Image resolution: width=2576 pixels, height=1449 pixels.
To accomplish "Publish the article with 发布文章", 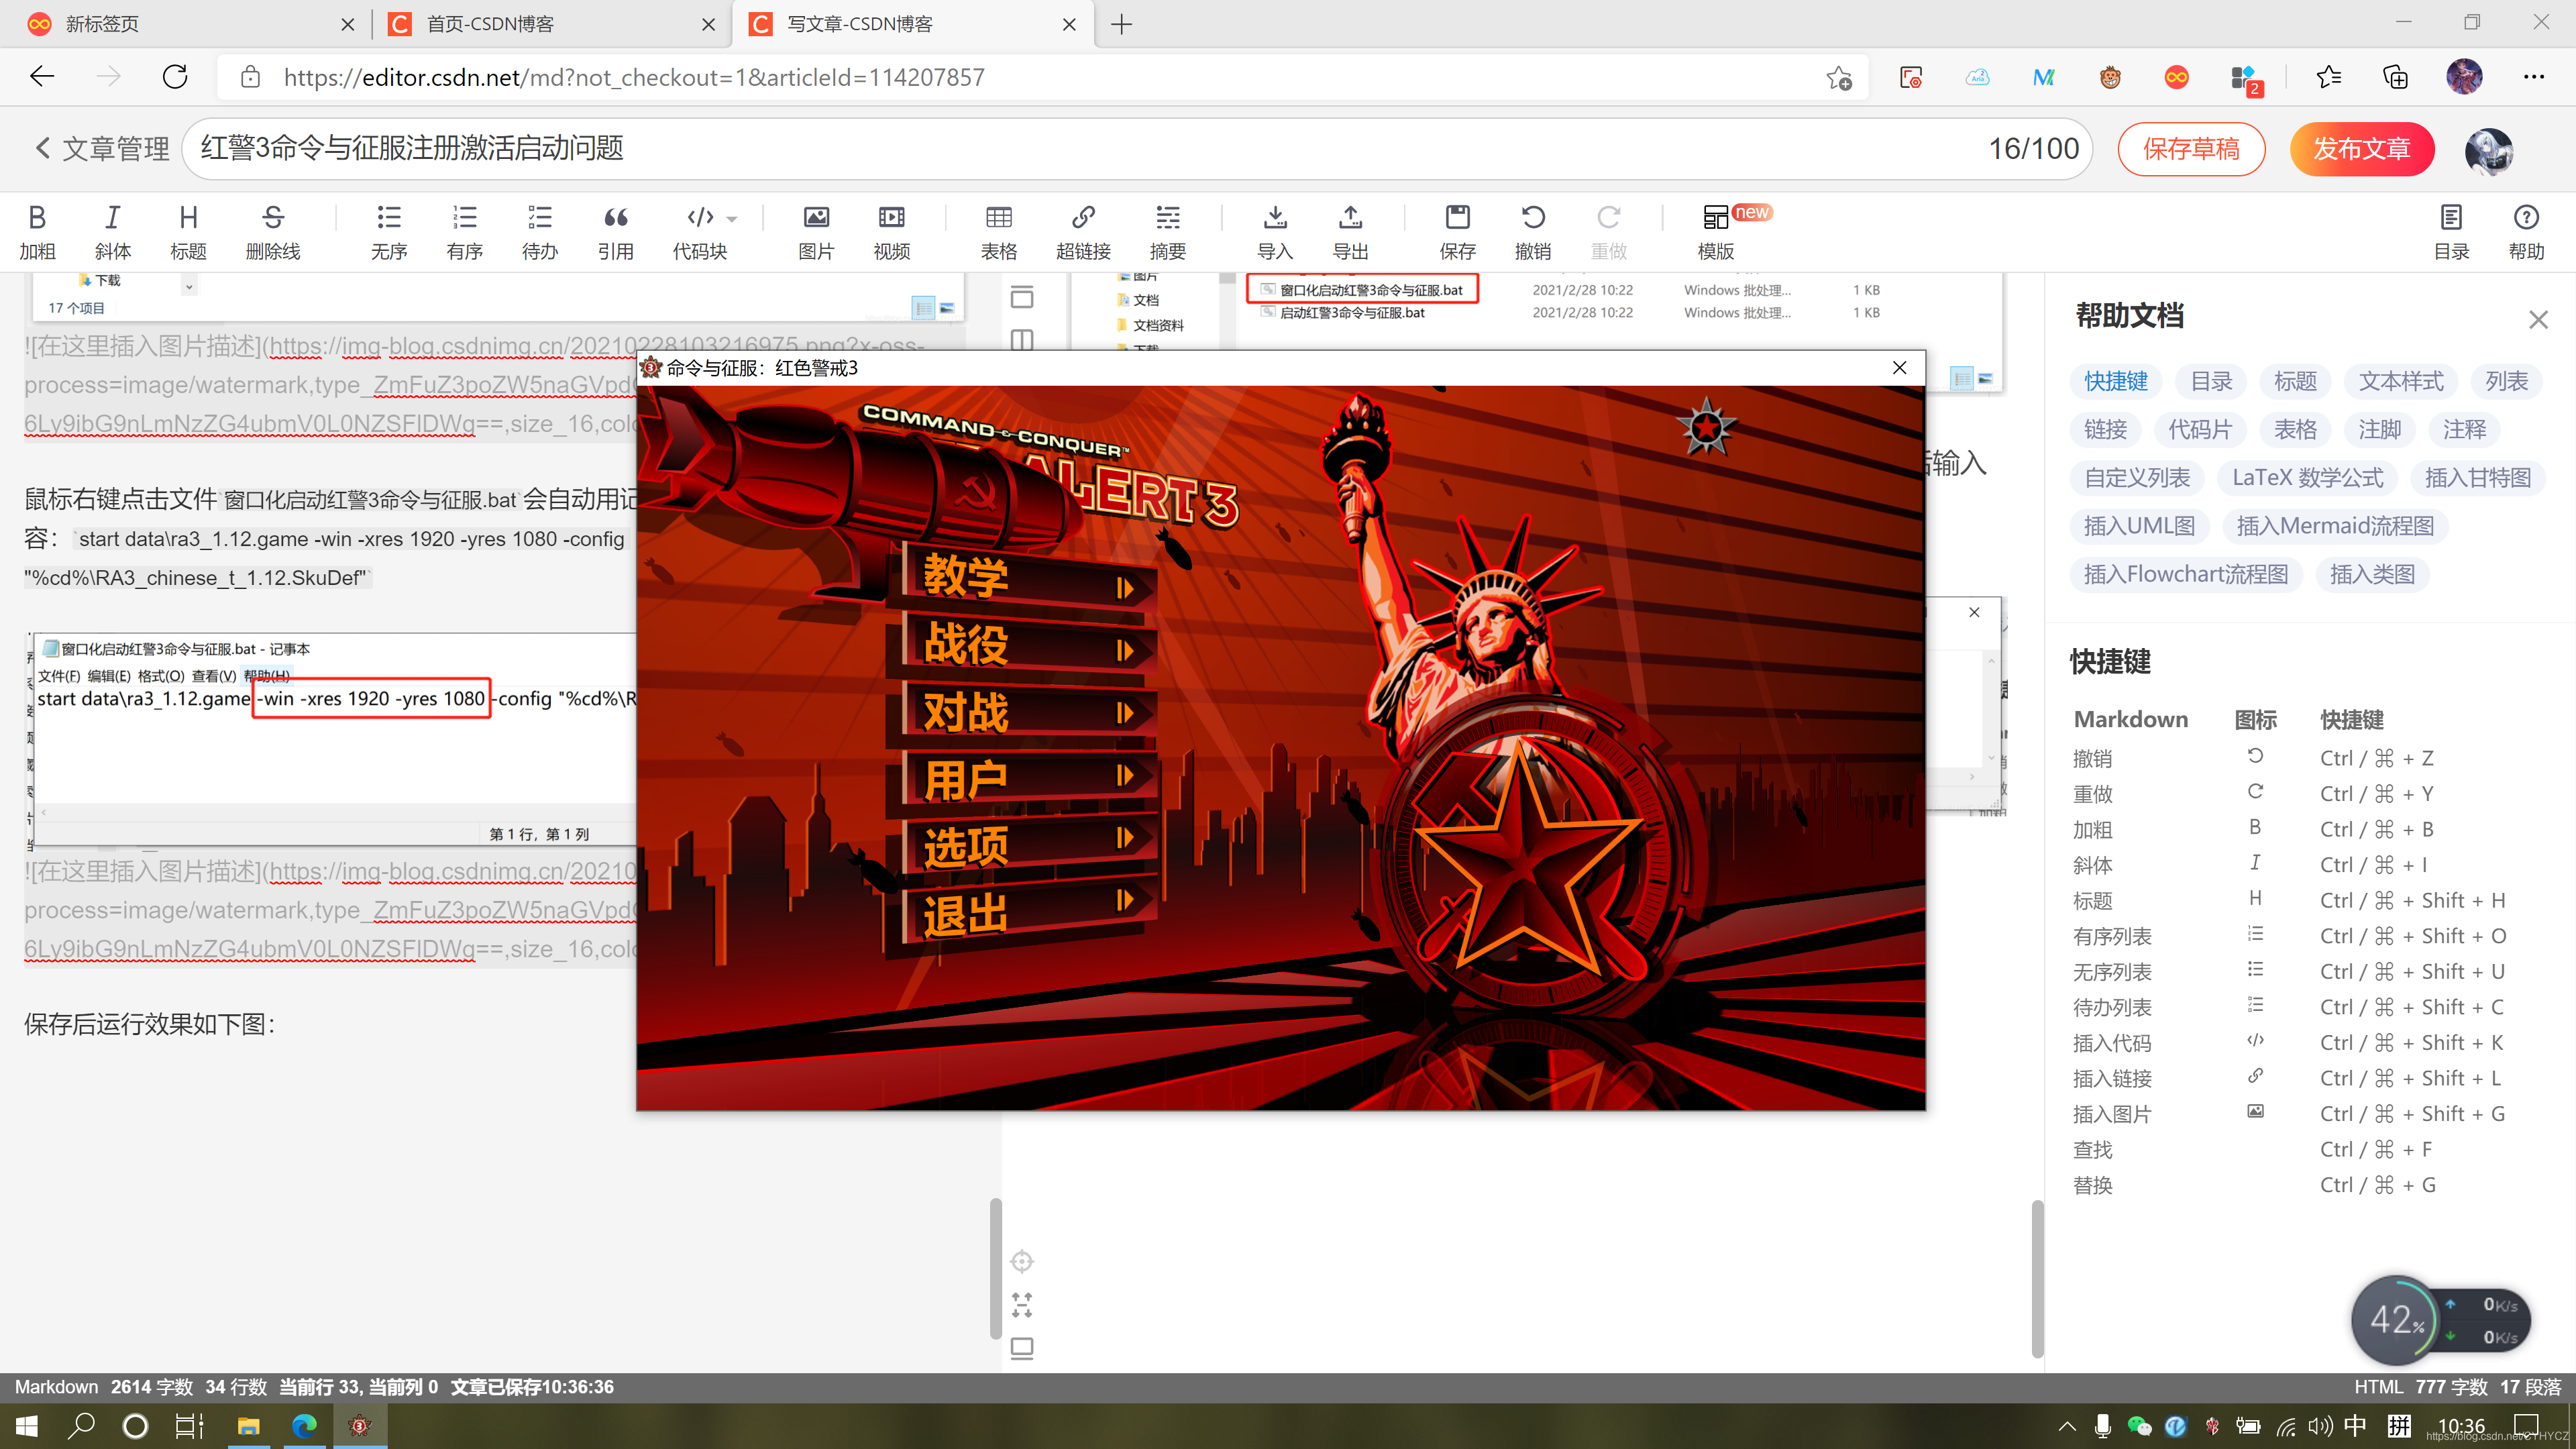I will 2362,149.
